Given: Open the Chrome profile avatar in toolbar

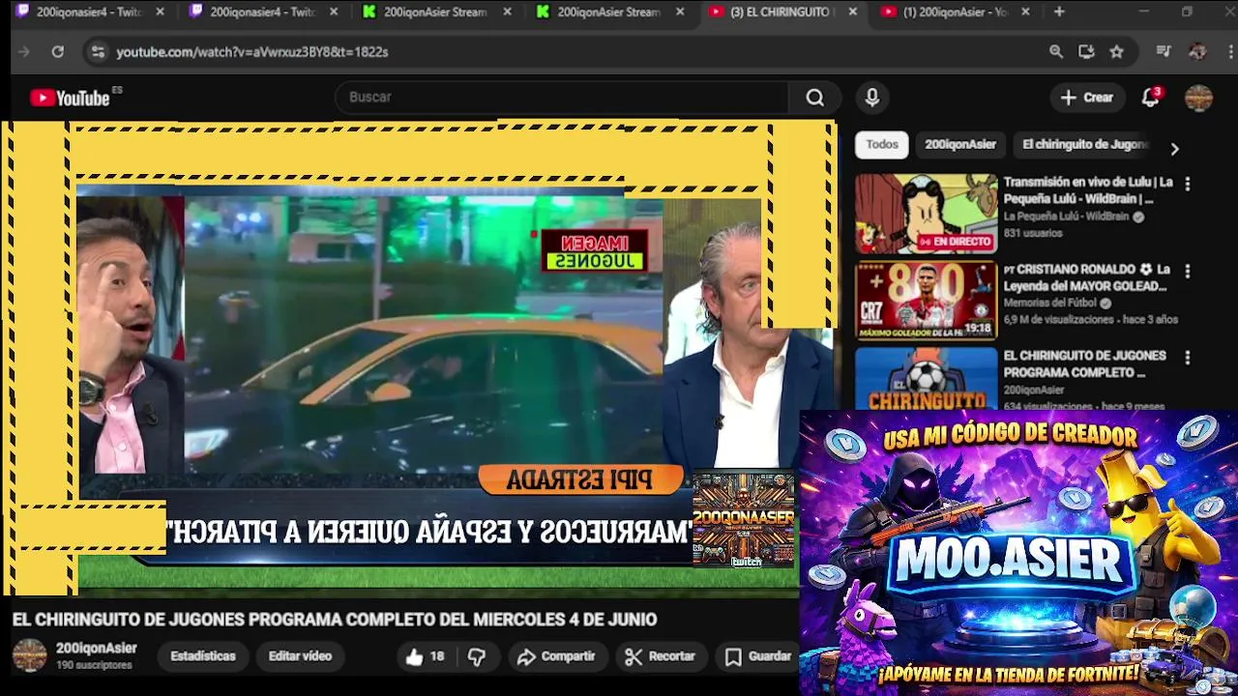Looking at the screenshot, I should 1197,52.
